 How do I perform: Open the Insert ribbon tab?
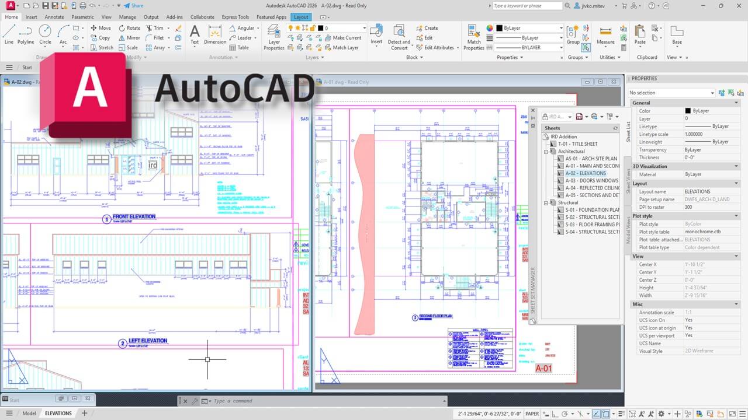(x=31, y=17)
